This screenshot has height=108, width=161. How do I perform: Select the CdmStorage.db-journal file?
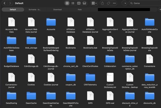point(51,62)
